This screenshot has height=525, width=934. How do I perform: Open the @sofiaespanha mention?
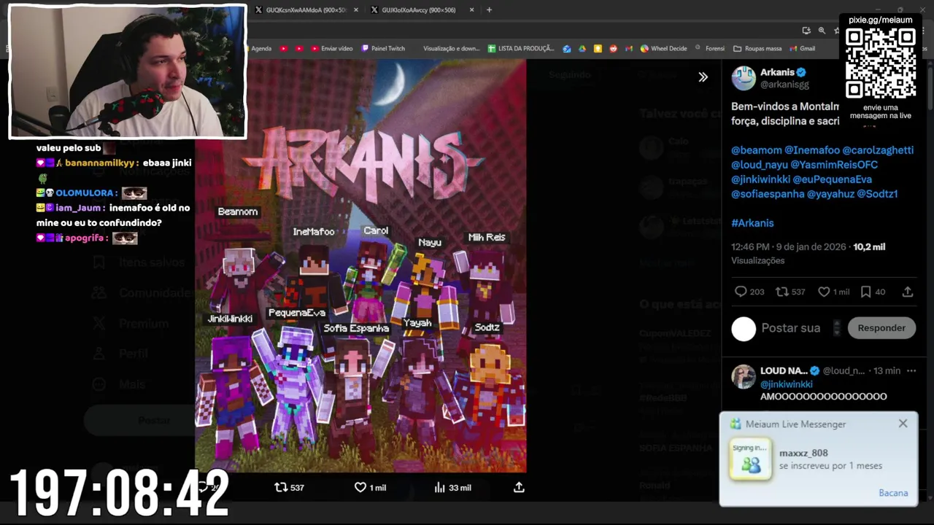pos(768,194)
